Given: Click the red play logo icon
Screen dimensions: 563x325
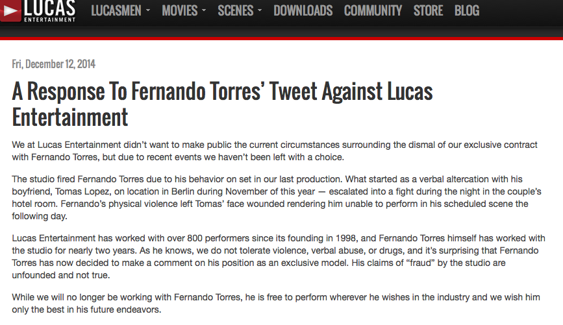Looking at the screenshot, I should [x=10, y=11].
